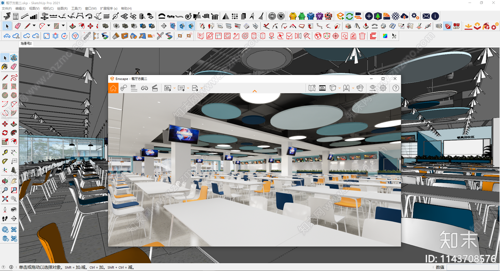
Task: Click the 360 panorama export icon
Action: coord(181,88)
